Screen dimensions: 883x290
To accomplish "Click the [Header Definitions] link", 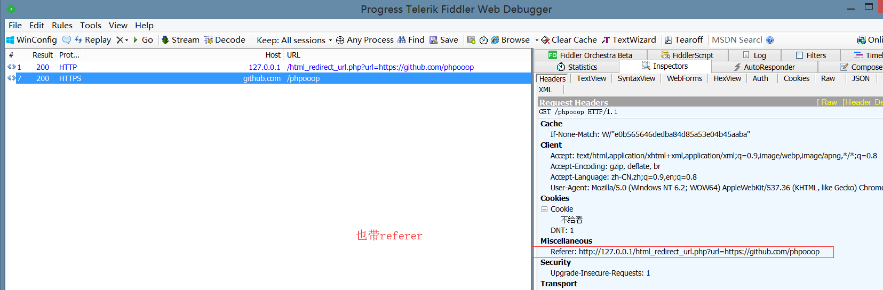I will (x=862, y=102).
